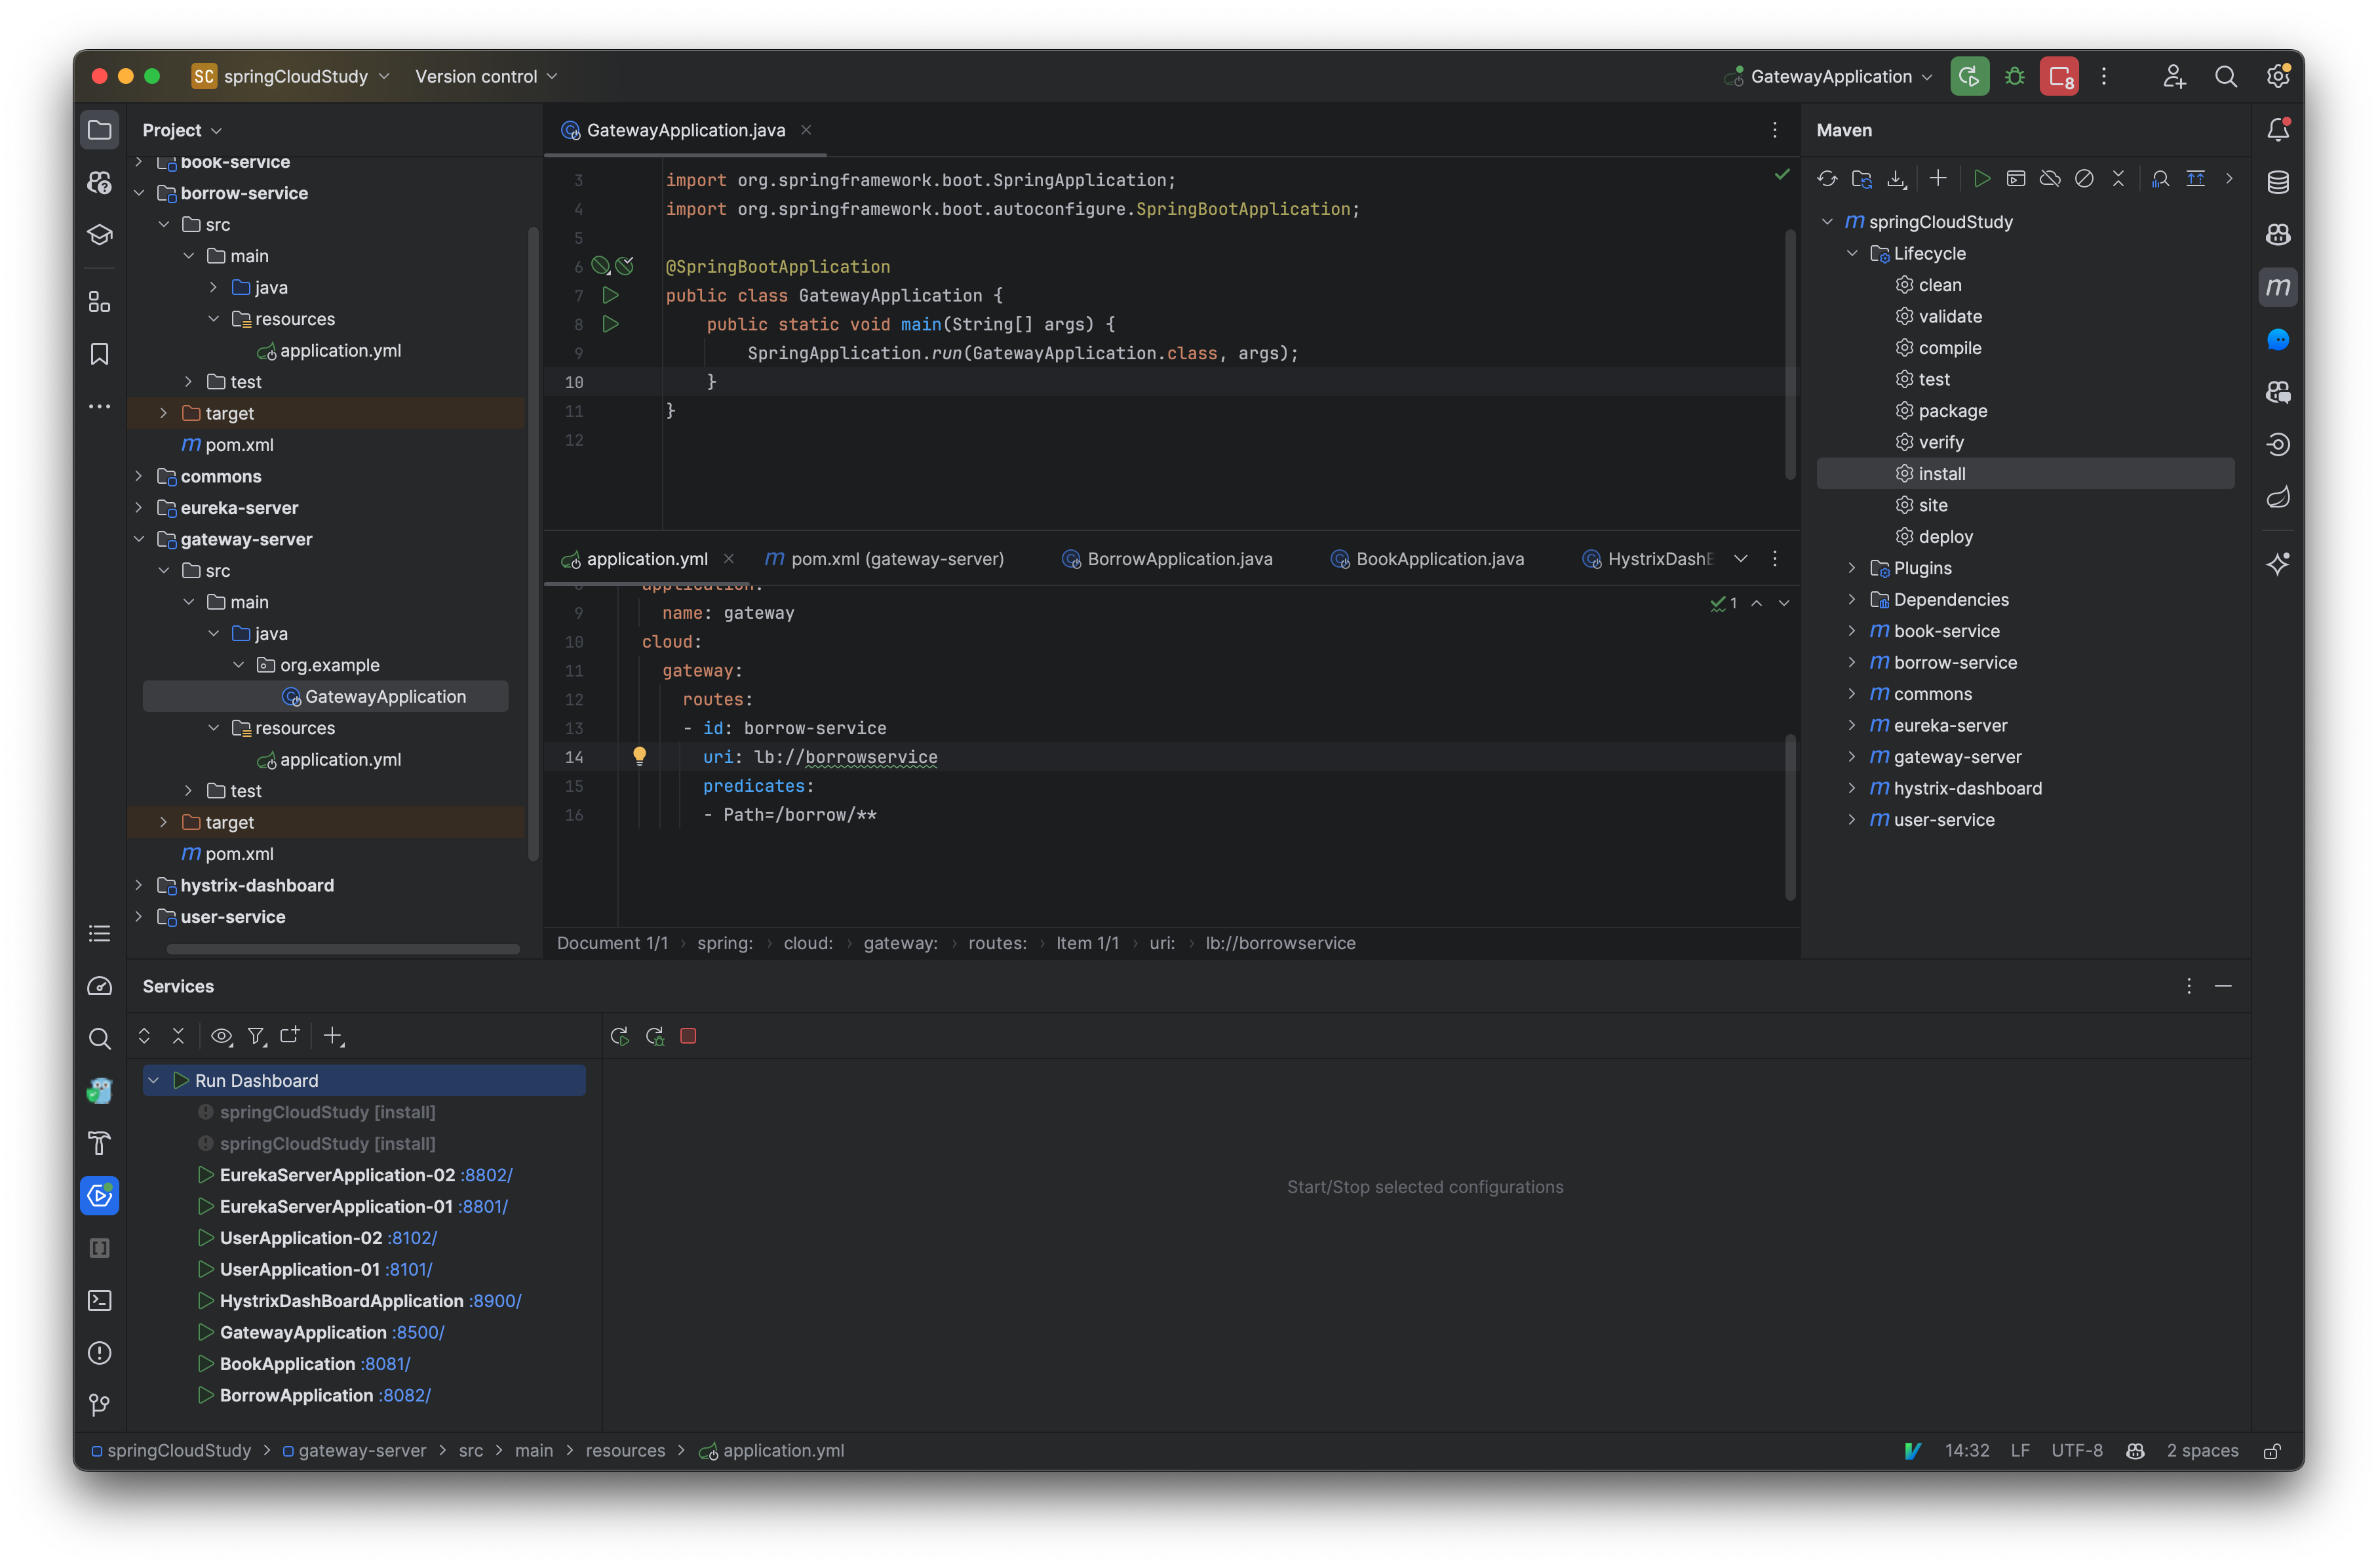Expand the Plugins node in Maven panel

1852,568
